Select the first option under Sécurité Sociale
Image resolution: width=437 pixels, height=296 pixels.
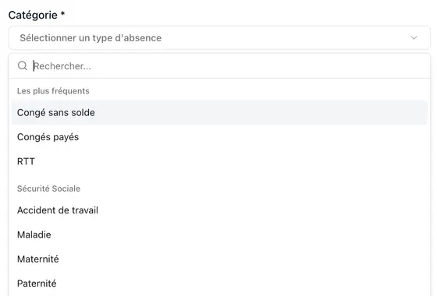[219, 210]
